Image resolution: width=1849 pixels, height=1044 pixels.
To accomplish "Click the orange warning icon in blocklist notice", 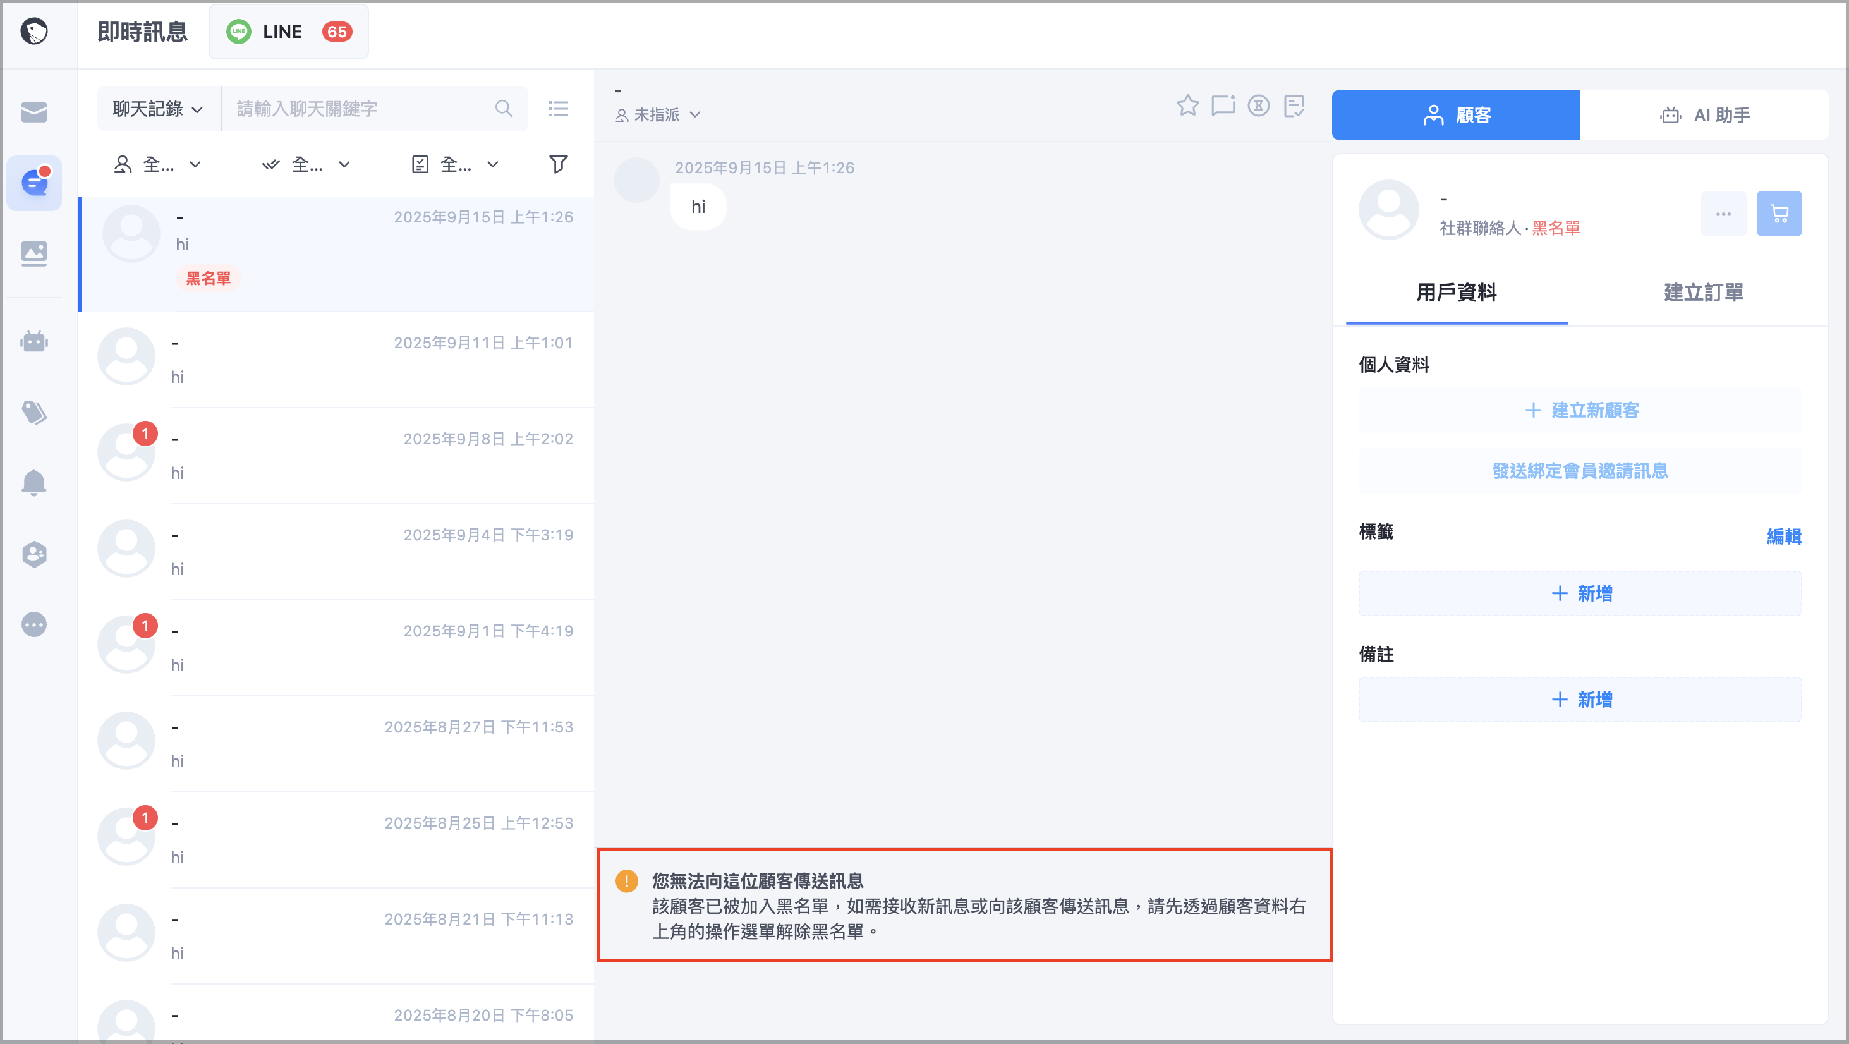I will point(627,881).
